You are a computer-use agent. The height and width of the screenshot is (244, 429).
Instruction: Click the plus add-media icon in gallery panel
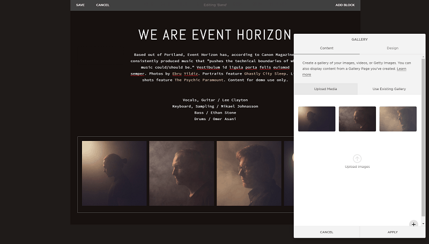tap(413, 224)
